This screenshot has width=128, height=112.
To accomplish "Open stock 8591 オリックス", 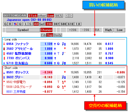I will pyautogui.click(x=18, y=72).
